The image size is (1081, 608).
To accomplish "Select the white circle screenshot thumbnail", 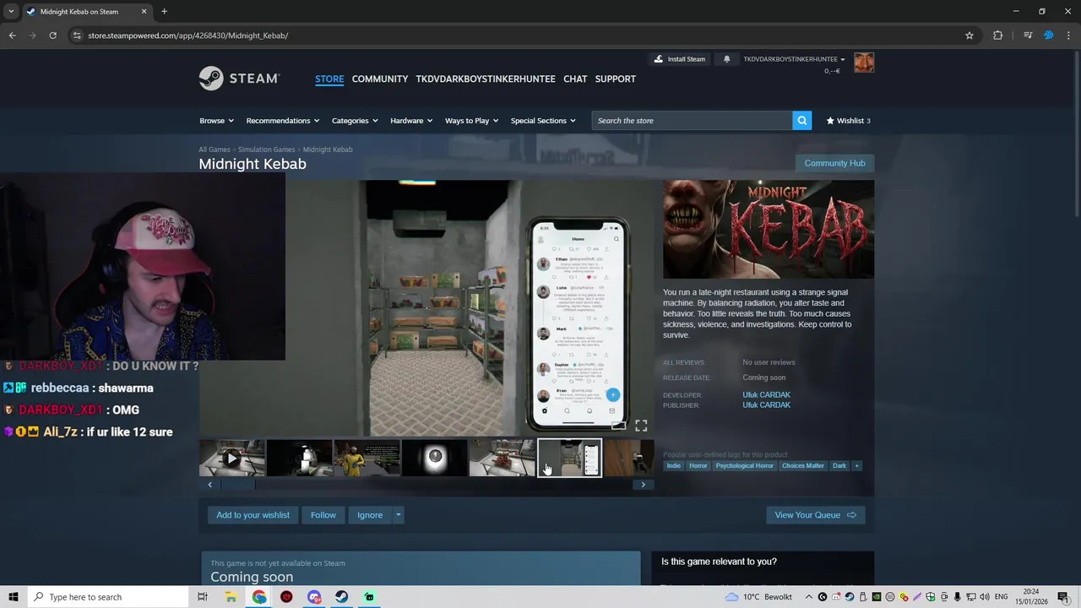I will click(x=435, y=458).
